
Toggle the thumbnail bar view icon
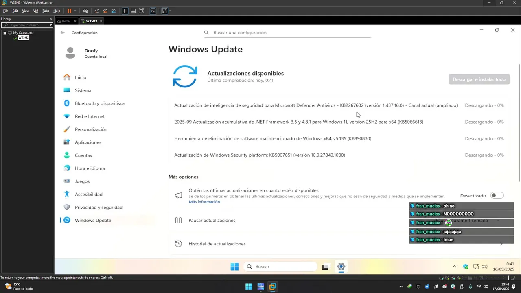click(x=133, y=11)
